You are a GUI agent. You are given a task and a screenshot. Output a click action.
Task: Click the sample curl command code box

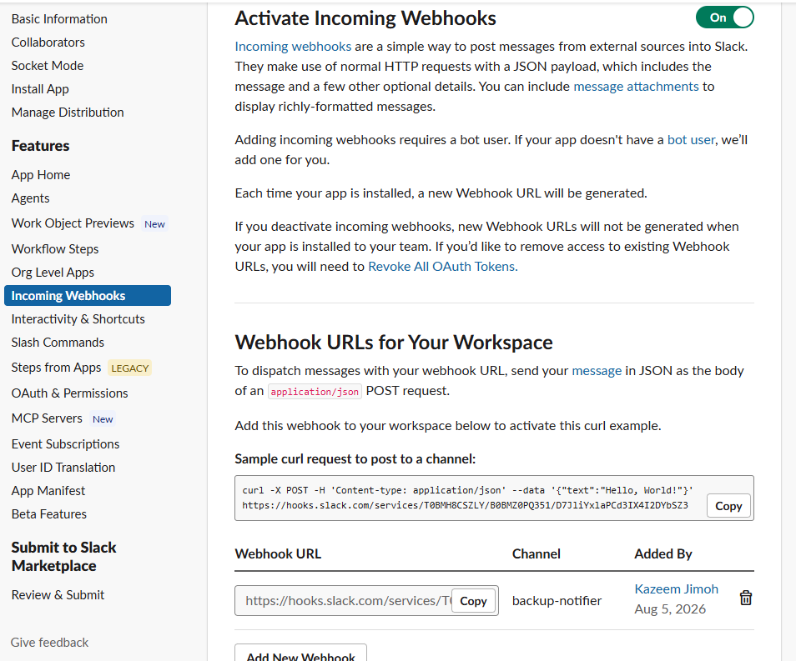click(x=494, y=498)
